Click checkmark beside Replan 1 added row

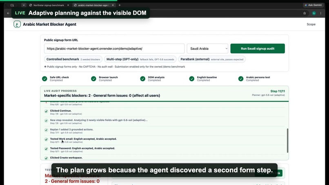point(46,130)
